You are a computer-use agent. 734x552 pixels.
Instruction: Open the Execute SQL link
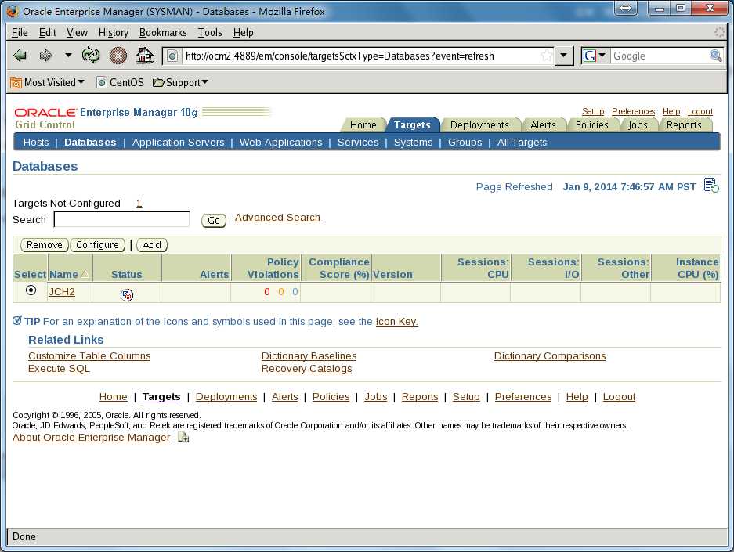tap(59, 369)
